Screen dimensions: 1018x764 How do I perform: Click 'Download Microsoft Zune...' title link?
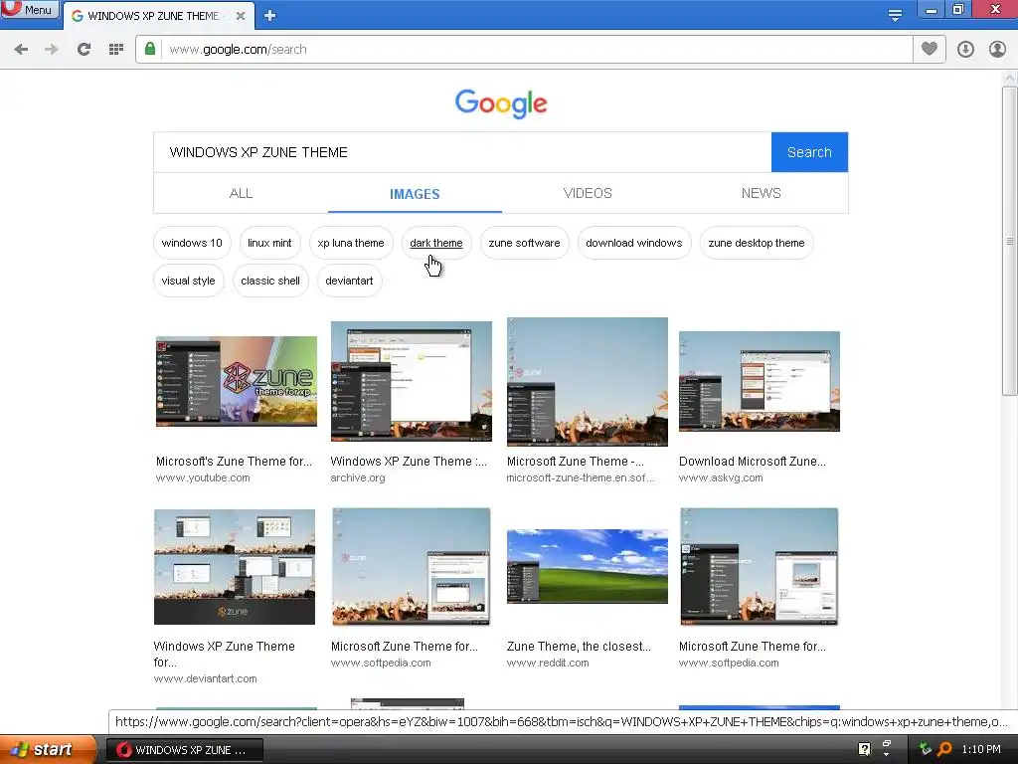click(x=753, y=462)
